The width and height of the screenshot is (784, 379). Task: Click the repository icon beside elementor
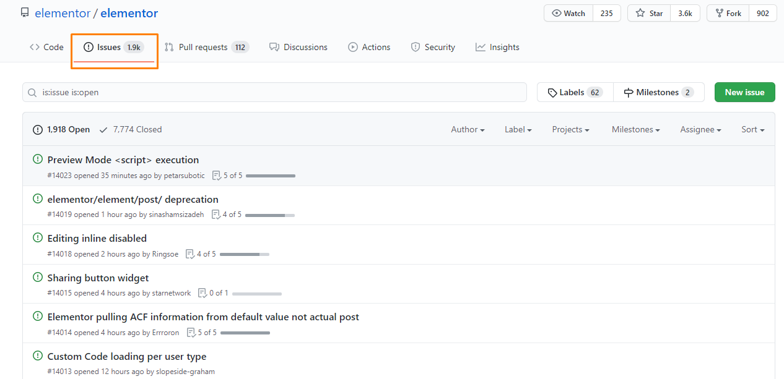coord(25,13)
